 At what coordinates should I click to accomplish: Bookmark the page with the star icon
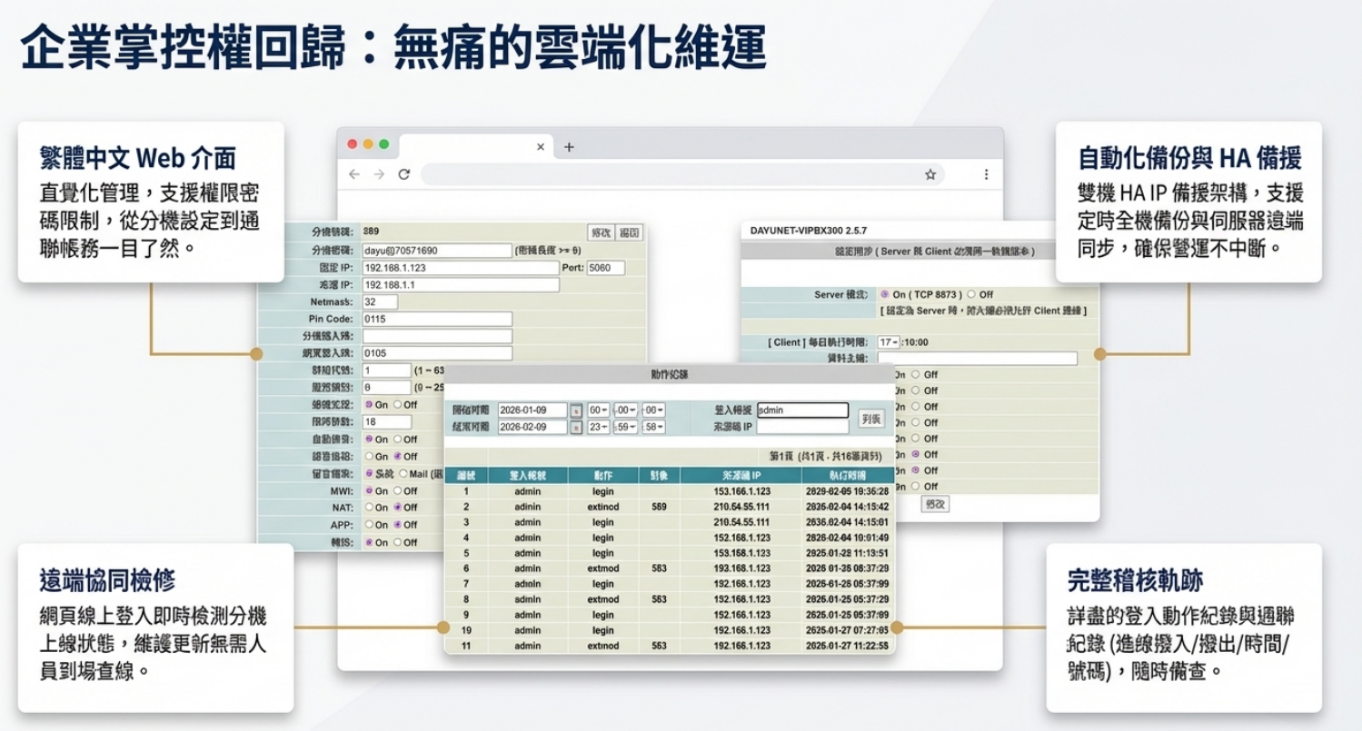(x=930, y=174)
